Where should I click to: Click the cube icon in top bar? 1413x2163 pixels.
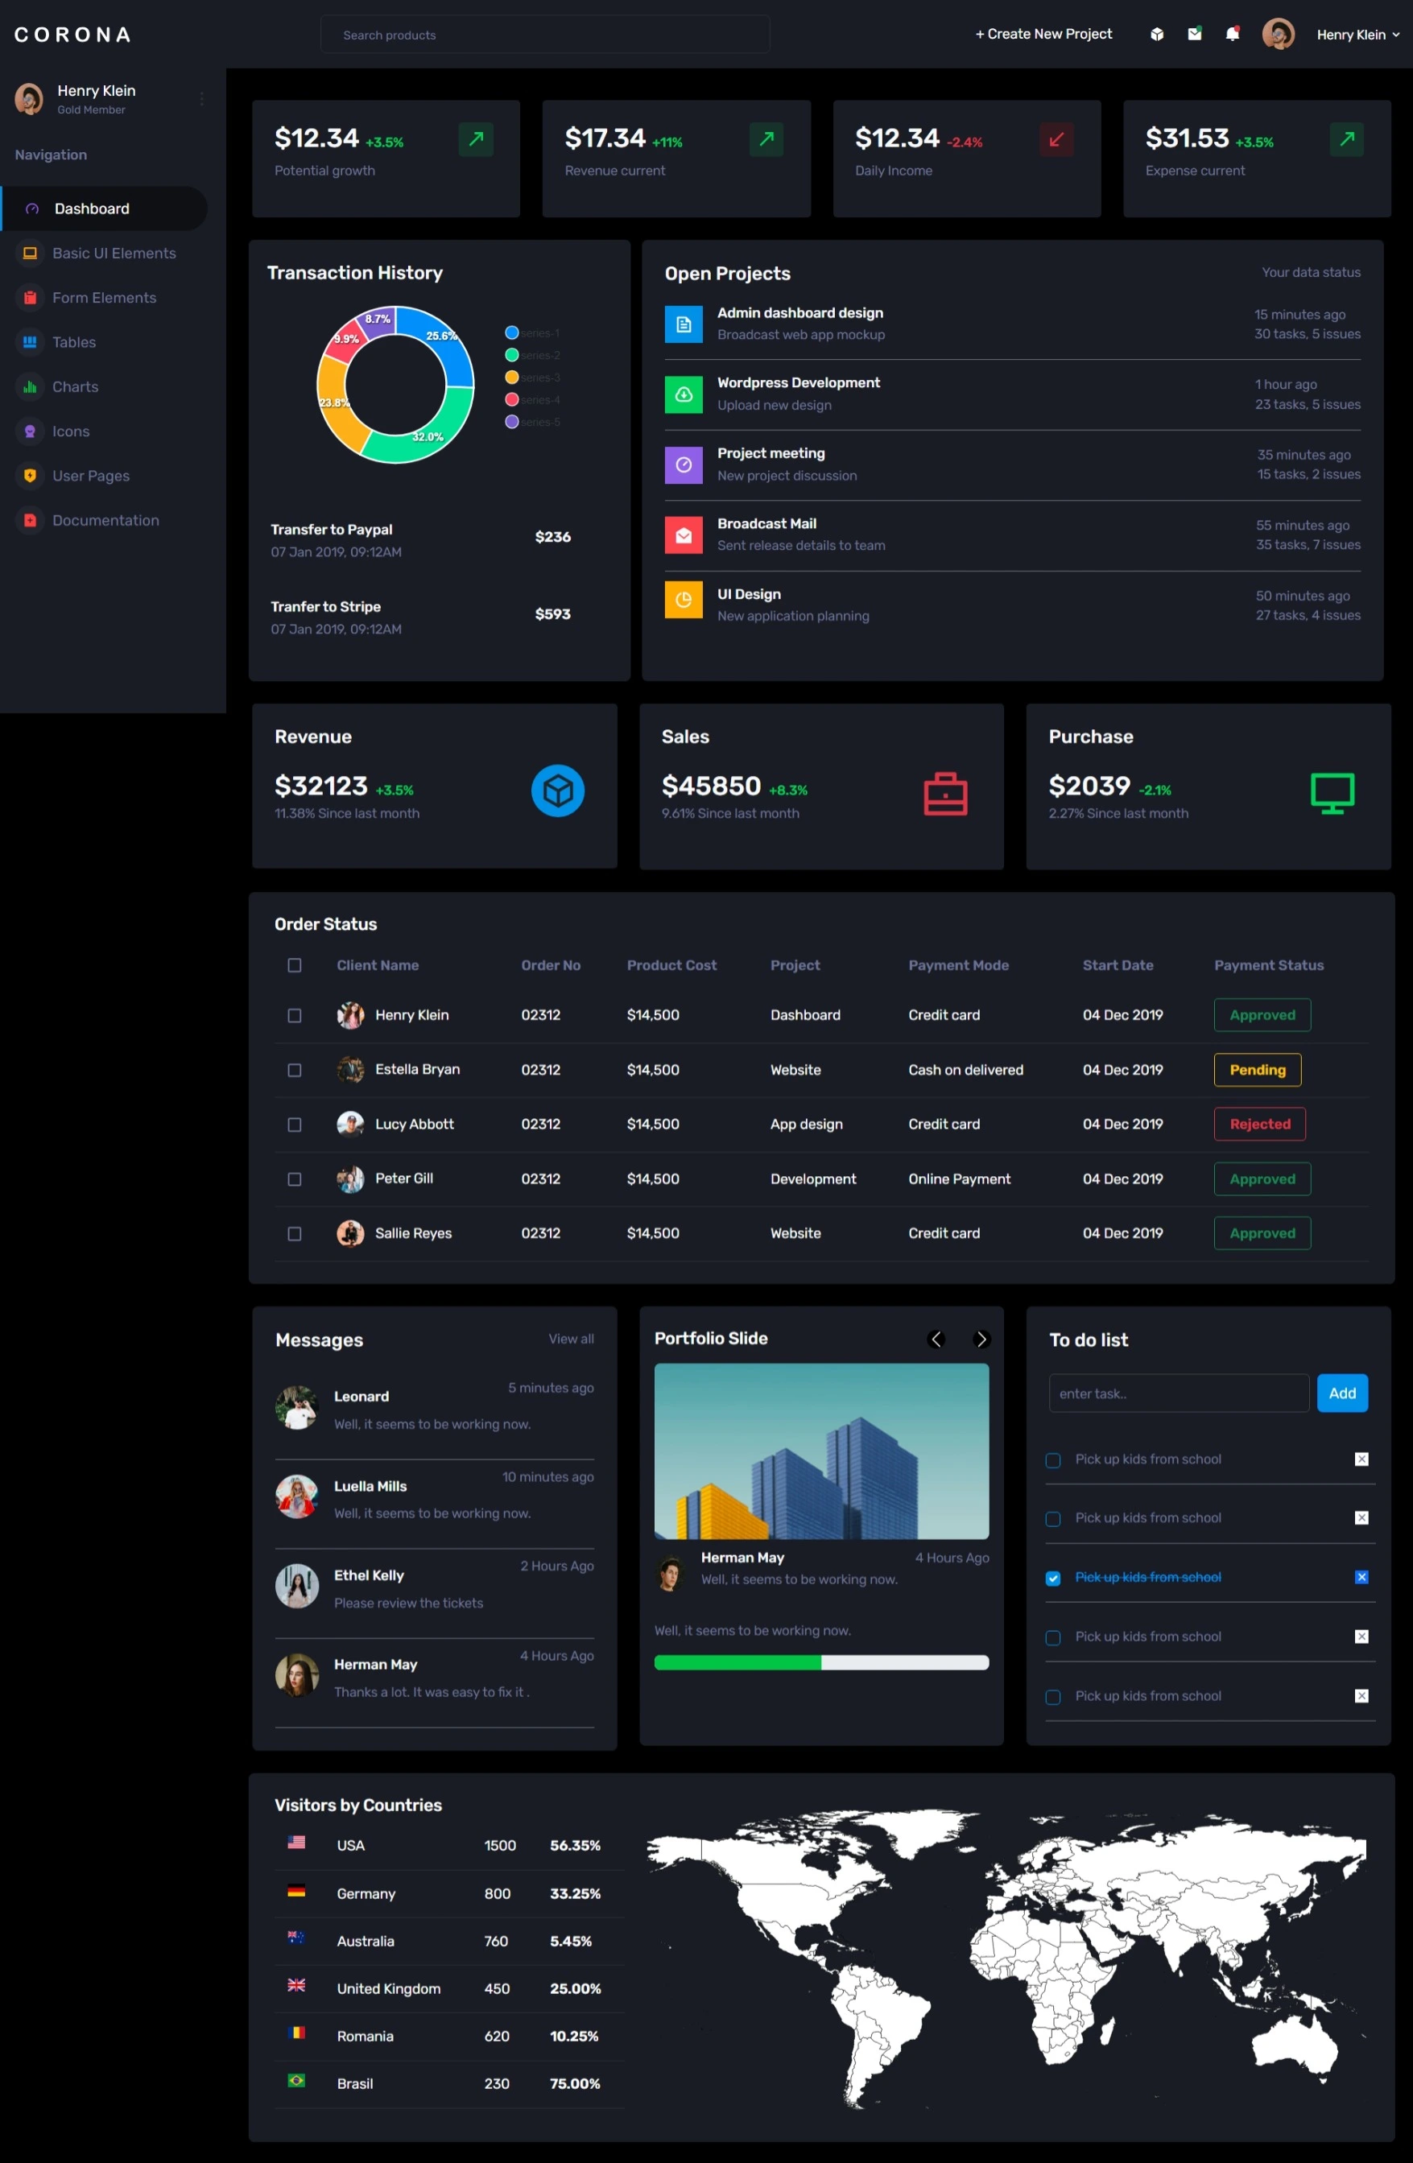[1157, 35]
